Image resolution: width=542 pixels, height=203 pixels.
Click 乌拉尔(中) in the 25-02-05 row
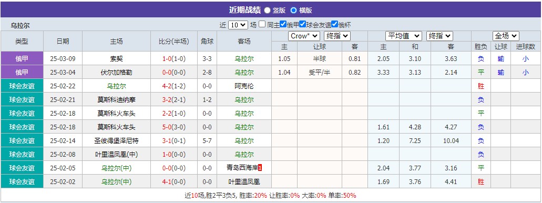point(116,168)
